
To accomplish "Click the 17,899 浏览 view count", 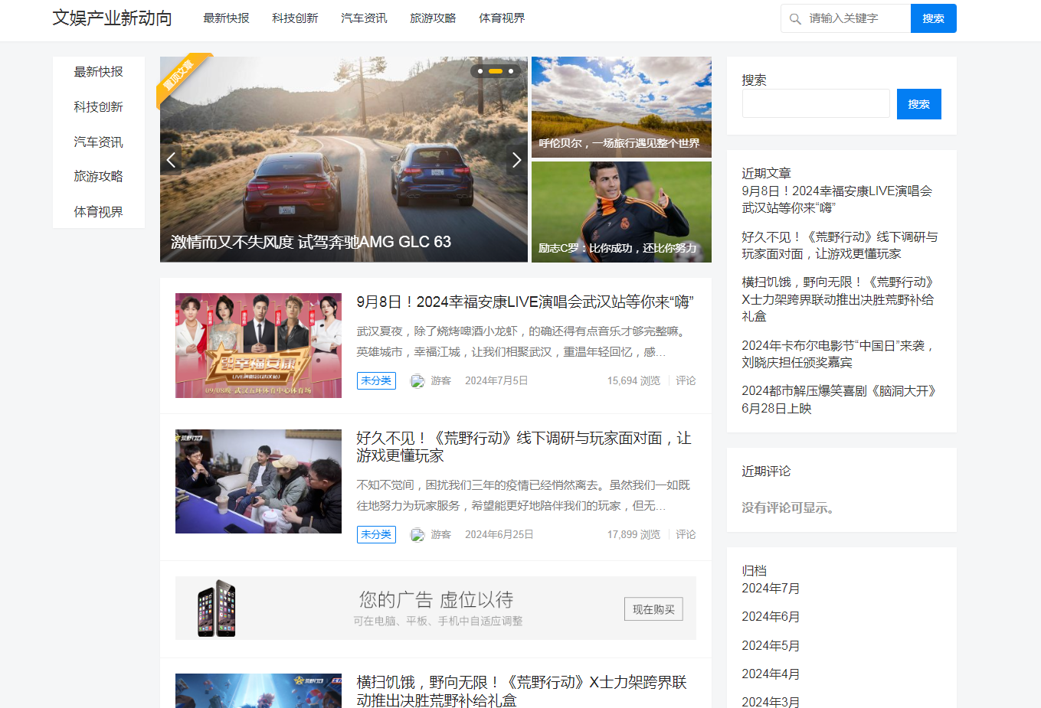I will coord(633,535).
